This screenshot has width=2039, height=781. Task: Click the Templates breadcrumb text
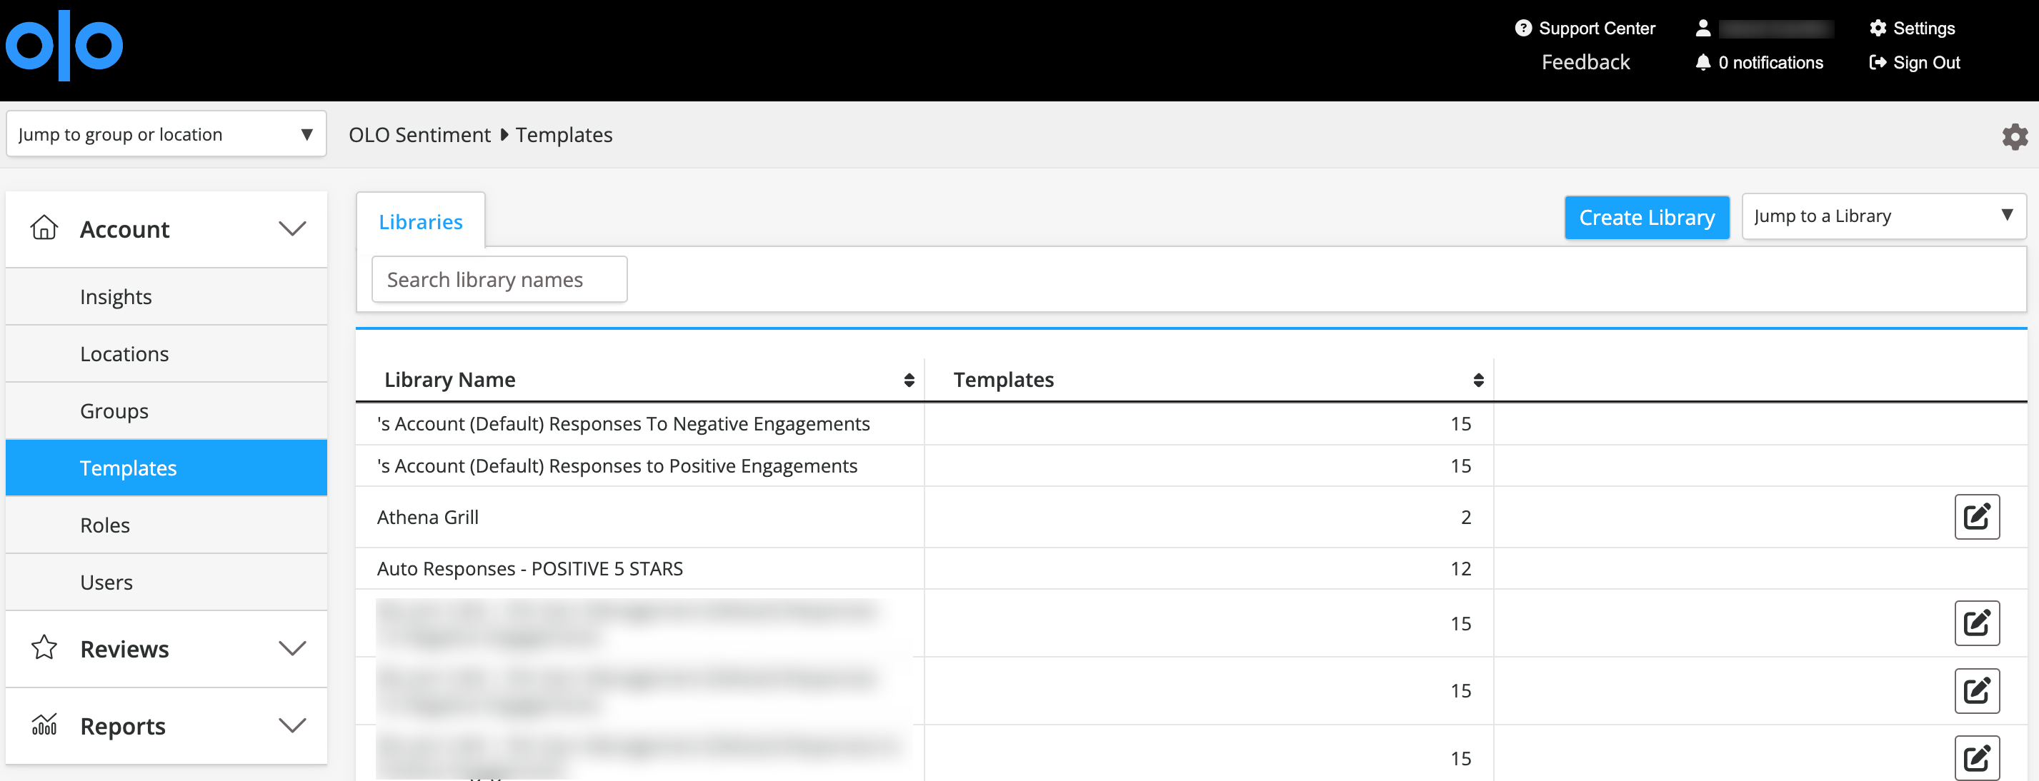tap(564, 134)
